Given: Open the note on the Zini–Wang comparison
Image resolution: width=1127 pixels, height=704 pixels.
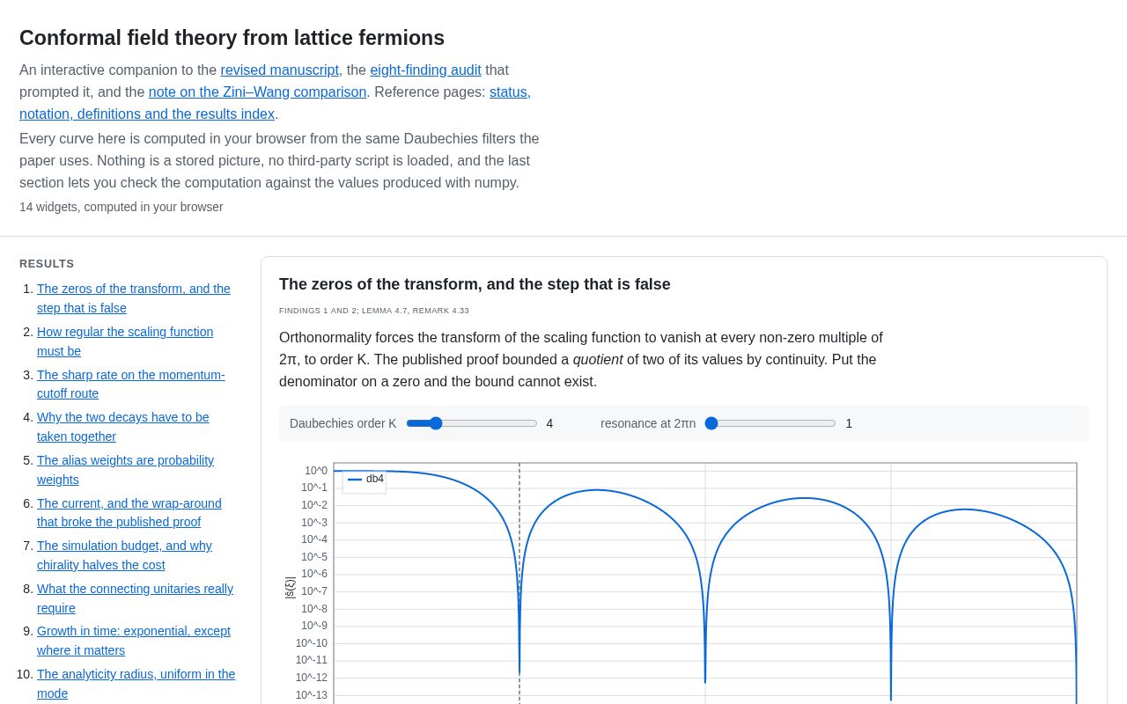Looking at the screenshot, I should [x=257, y=92].
